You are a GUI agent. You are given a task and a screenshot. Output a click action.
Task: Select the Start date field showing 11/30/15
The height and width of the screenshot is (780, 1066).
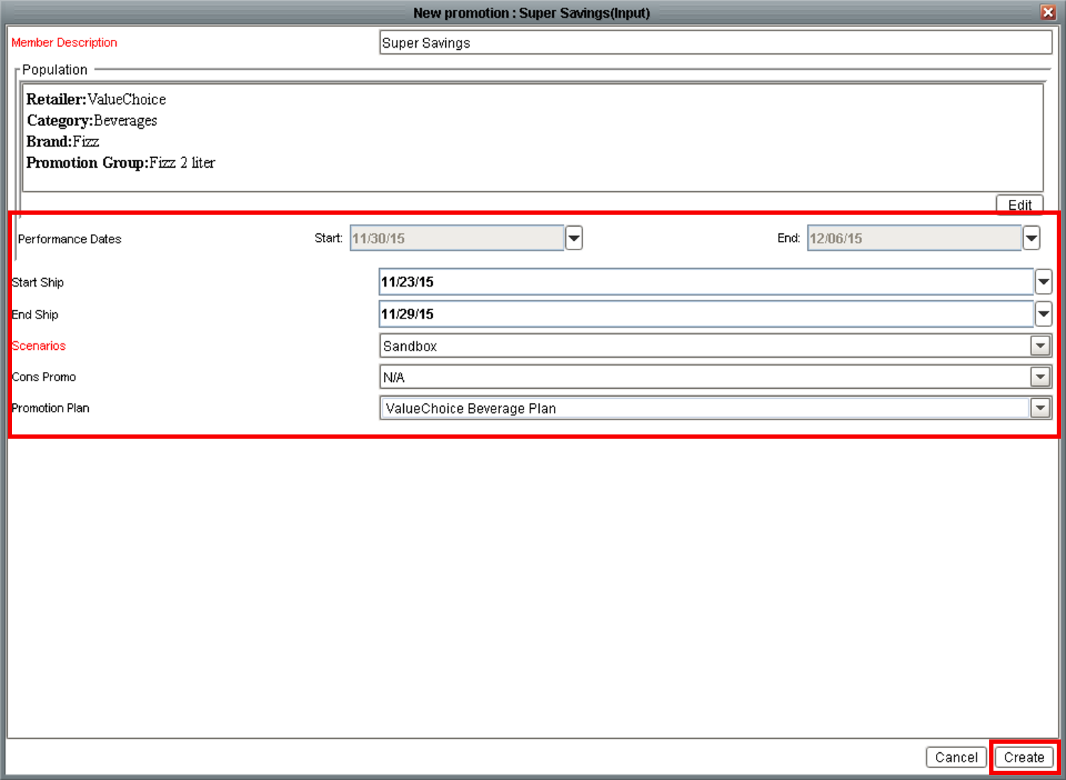click(457, 238)
